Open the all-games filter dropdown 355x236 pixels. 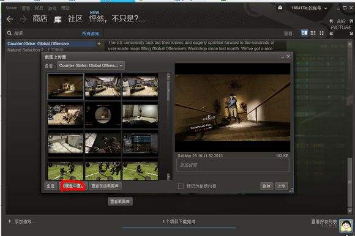pyautogui.click(x=91, y=34)
